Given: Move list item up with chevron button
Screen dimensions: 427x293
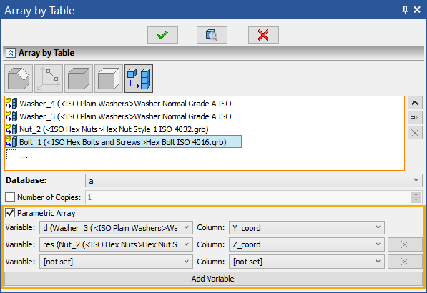Looking at the screenshot, I should (415, 103).
